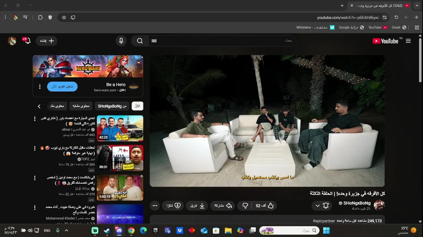Reload the page in the browser
The height and width of the screenshot is (237, 423).
(x=397, y=17)
